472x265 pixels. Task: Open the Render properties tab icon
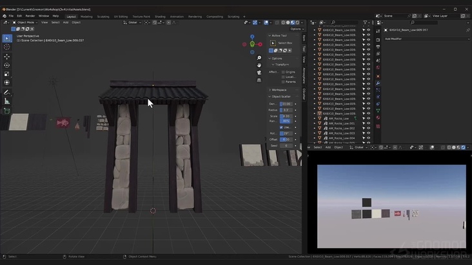pyautogui.click(x=378, y=40)
